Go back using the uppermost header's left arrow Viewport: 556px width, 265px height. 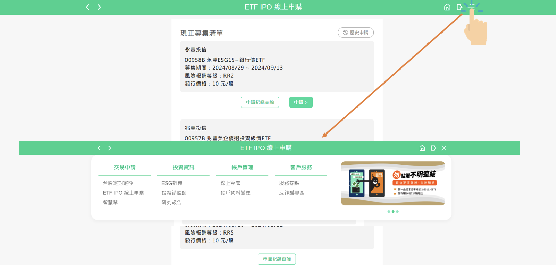coord(88,7)
